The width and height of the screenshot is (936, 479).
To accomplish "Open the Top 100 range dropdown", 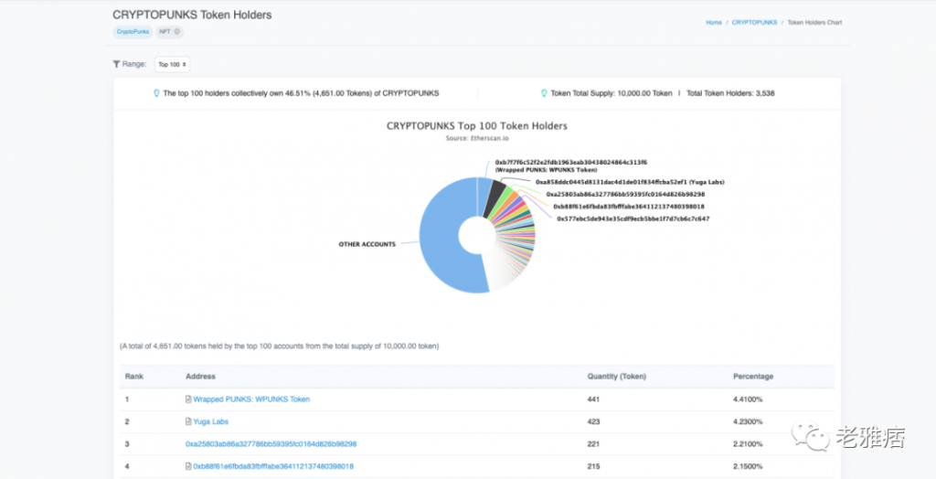I will point(172,65).
